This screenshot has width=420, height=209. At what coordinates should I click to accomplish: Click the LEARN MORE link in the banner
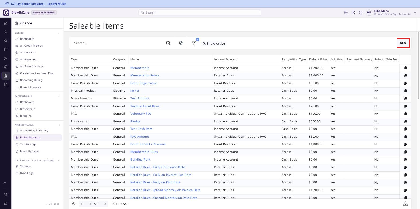(x=57, y=4)
